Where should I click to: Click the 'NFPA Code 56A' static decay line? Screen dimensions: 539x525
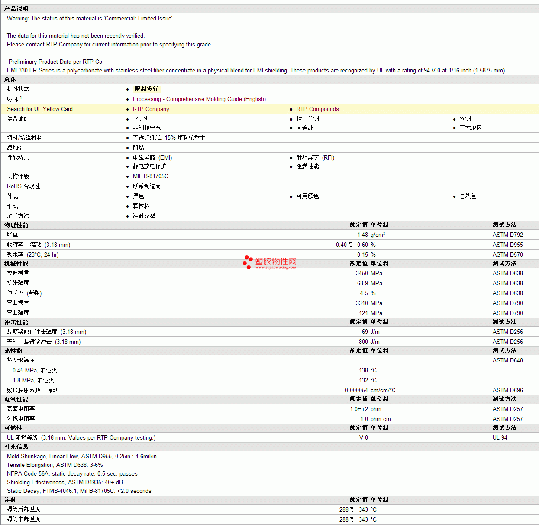click(72, 473)
